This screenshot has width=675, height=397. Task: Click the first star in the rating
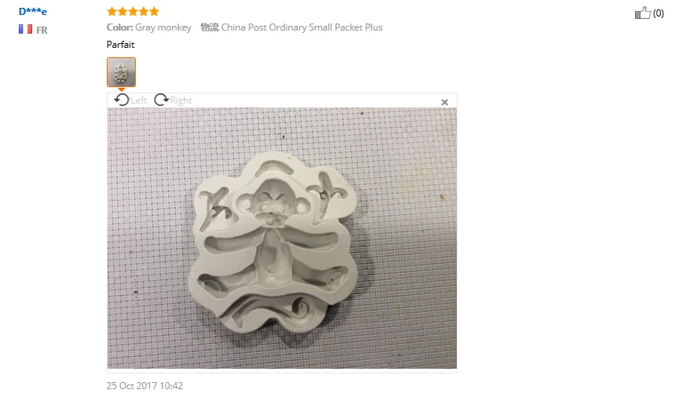[x=112, y=12]
